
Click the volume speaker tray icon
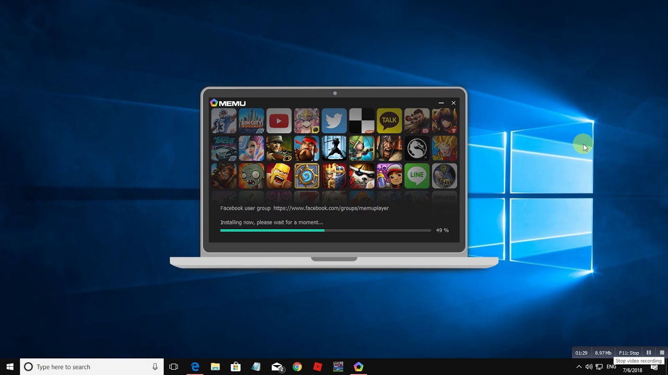[589, 367]
